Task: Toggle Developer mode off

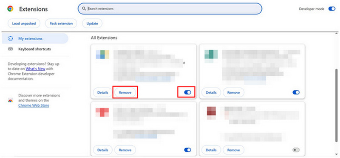Action: pos(332,9)
